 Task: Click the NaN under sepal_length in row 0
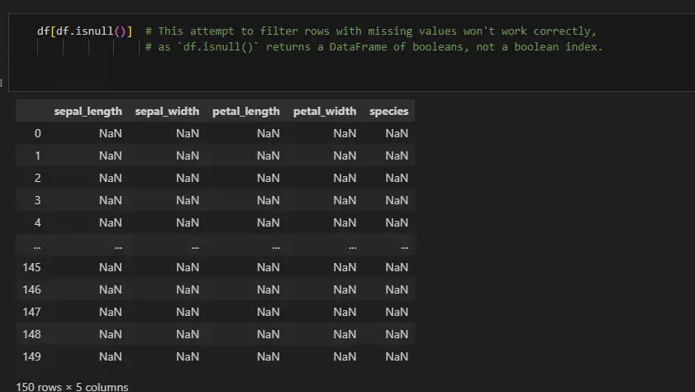coord(110,133)
